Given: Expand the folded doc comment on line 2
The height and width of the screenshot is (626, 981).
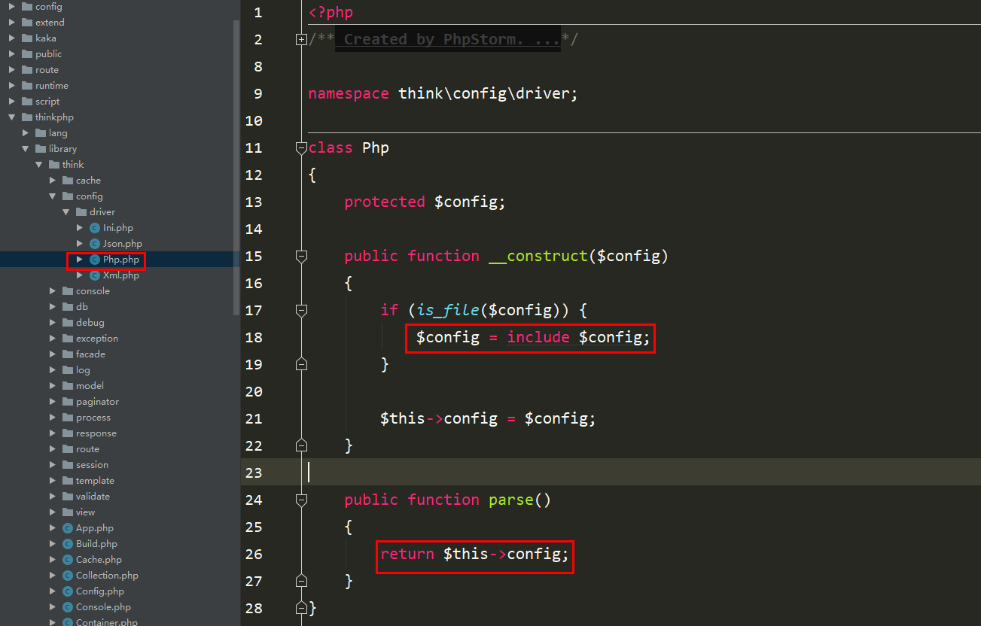Looking at the screenshot, I should [302, 39].
